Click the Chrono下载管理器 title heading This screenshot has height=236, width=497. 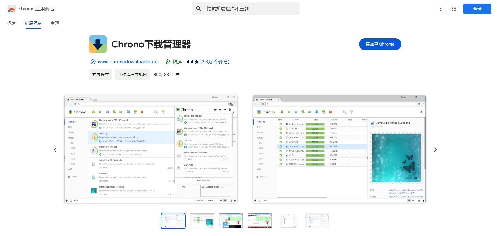pos(151,44)
